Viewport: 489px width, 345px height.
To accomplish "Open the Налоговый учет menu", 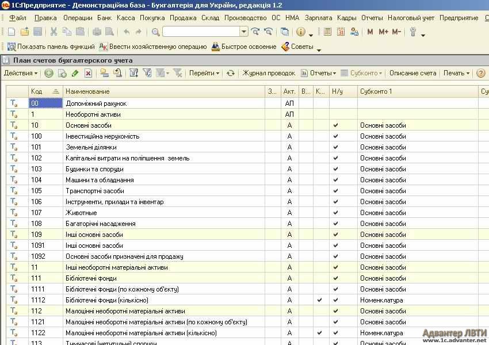I will (411, 18).
